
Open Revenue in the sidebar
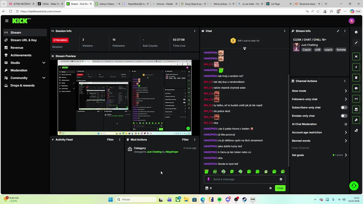[x=25, y=48]
